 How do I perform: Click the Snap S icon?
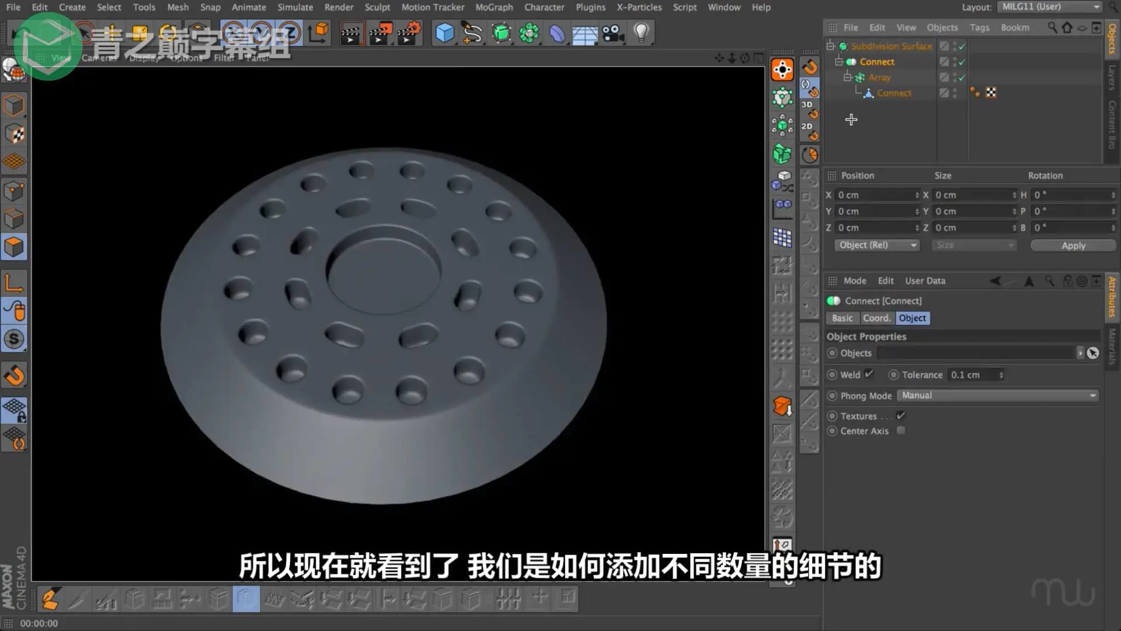pos(14,339)
